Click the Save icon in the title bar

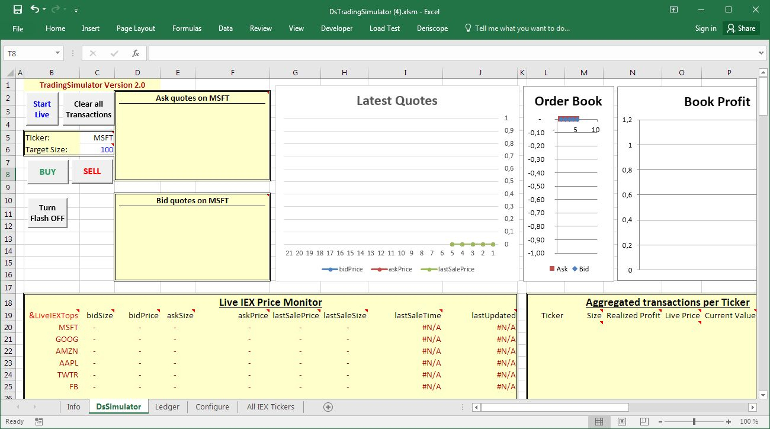17,9
